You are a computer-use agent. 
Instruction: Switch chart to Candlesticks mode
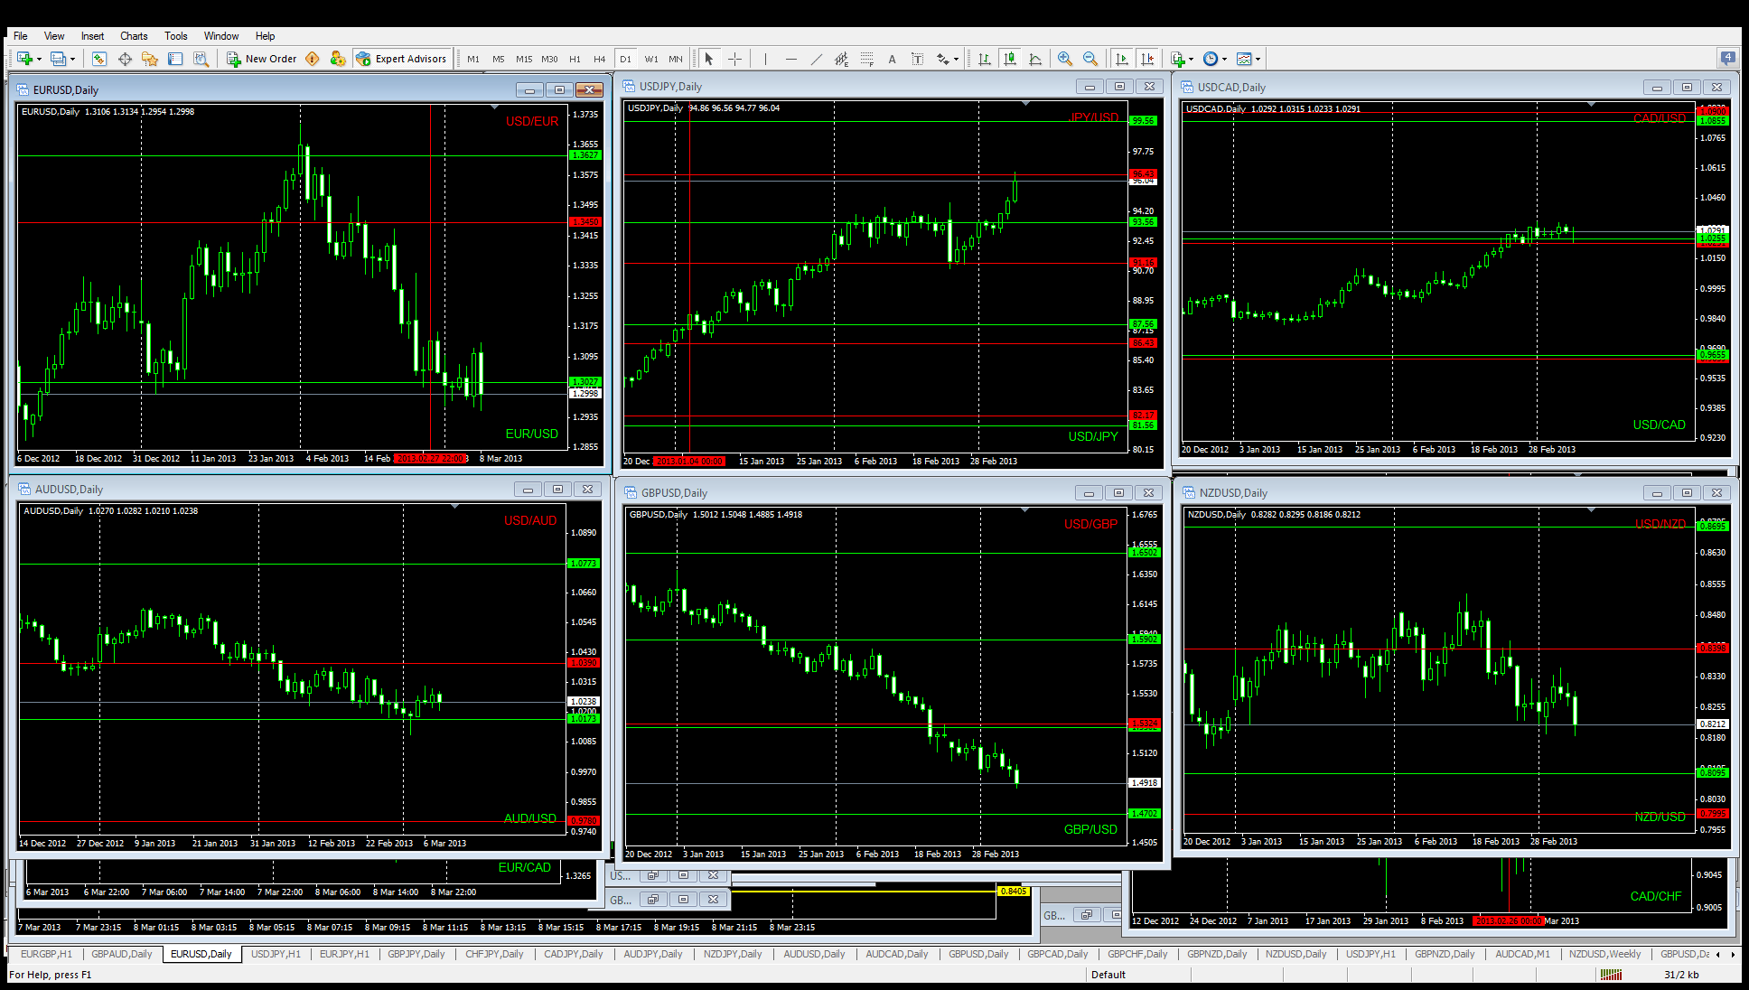click(x=1010, y=59)
